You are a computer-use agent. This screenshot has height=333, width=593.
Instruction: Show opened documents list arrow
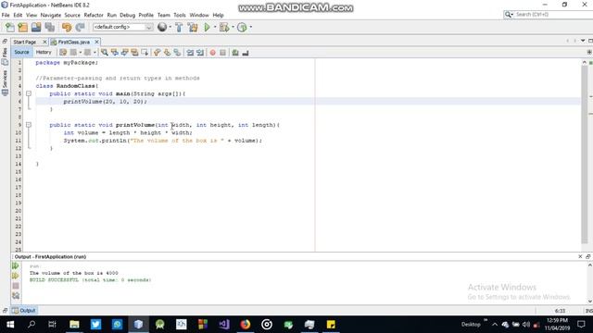(x=583, y=41)
